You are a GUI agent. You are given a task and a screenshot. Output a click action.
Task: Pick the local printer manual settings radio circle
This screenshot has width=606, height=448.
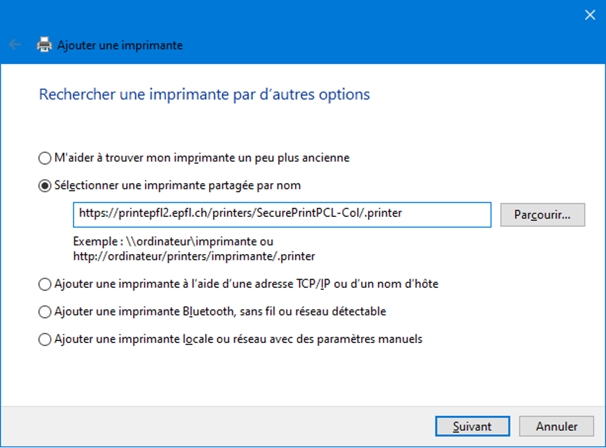click(45, 340)
